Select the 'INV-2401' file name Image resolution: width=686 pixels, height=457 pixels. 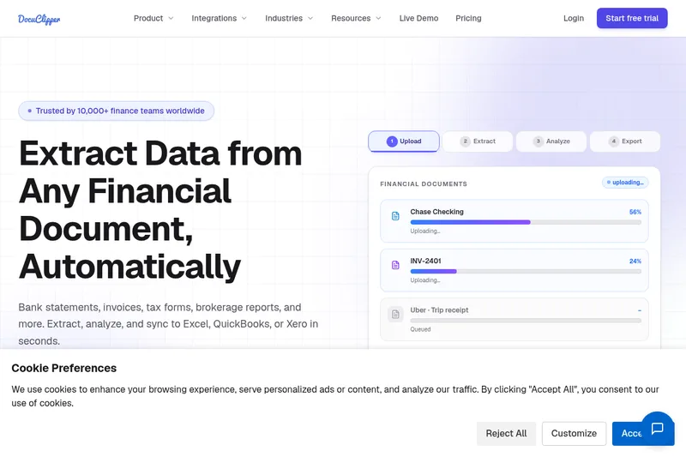425,261
